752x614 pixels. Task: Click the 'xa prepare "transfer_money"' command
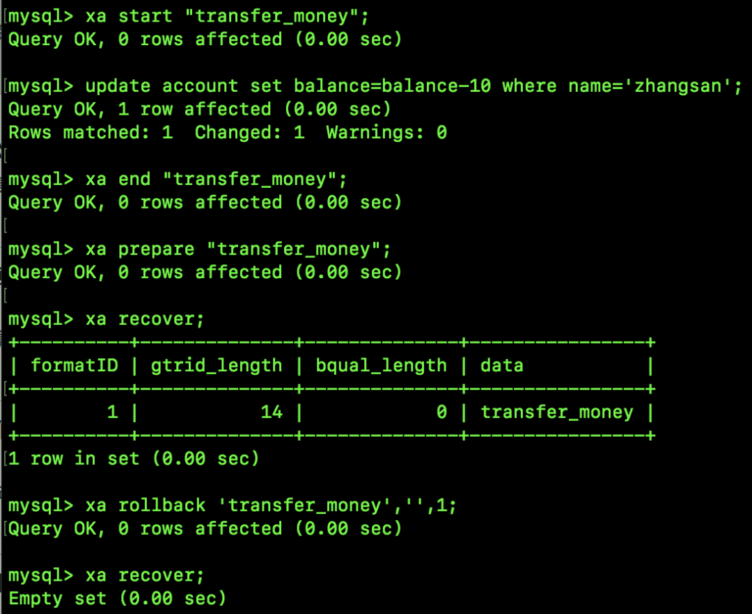click(x=238, y=250)
